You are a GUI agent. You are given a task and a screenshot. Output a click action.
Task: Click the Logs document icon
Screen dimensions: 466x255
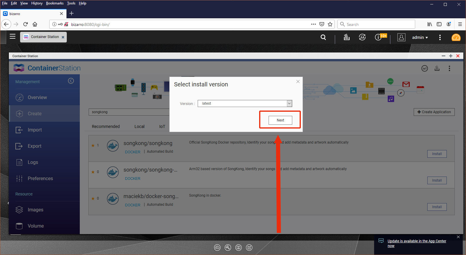(19, 162)
